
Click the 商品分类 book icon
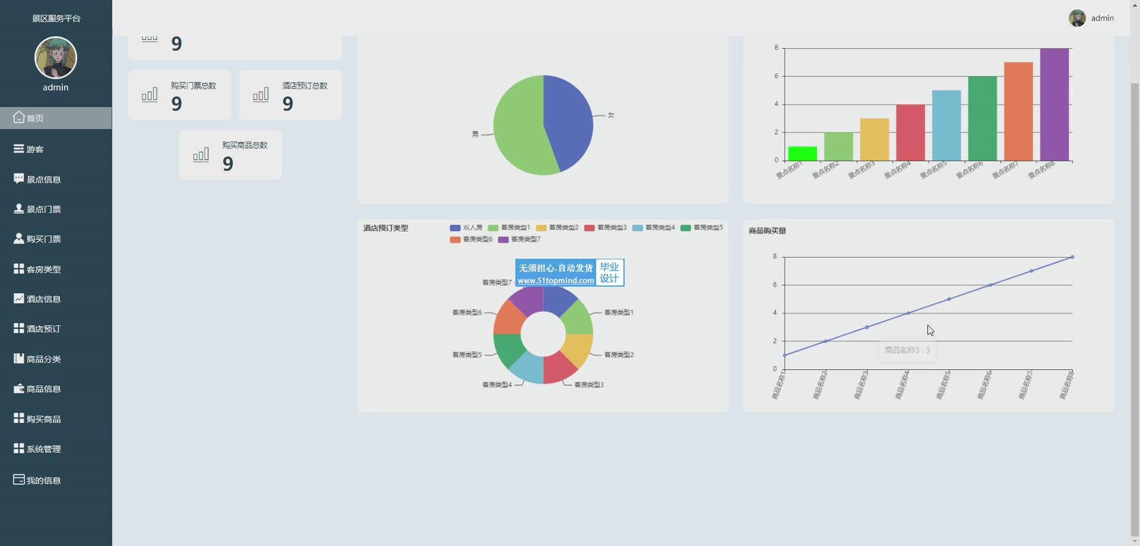click(x=19, y=358)
